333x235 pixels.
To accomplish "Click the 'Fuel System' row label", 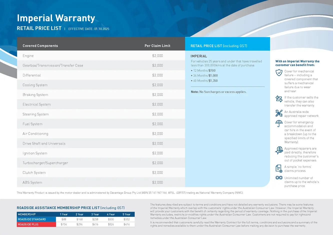I will click(x=33, y=124).
